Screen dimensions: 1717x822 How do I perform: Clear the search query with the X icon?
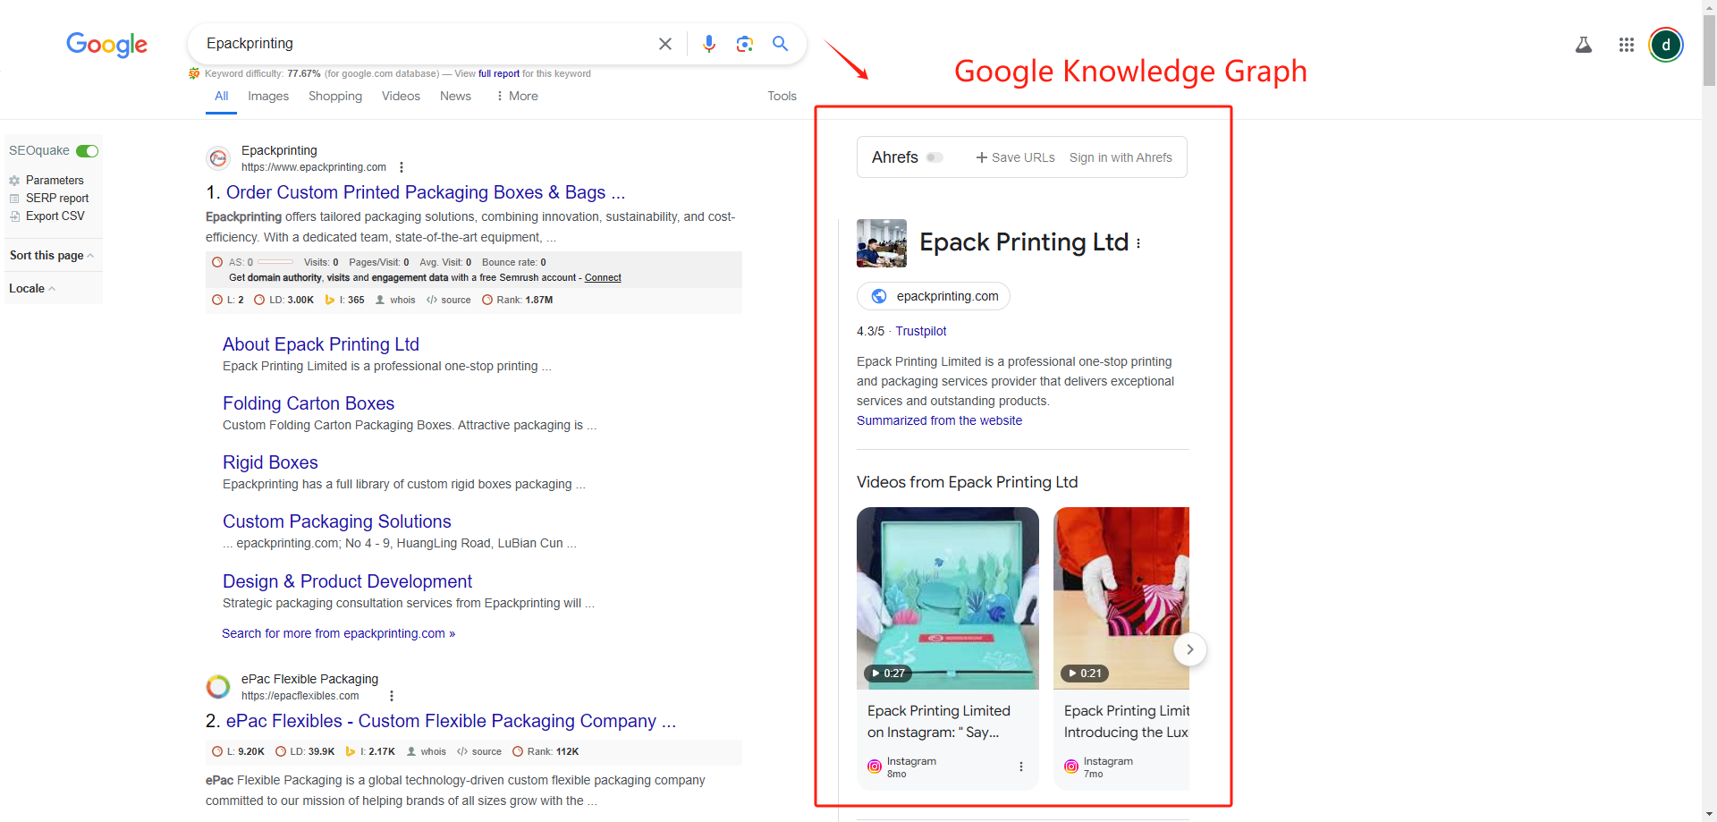coord(664,43)
